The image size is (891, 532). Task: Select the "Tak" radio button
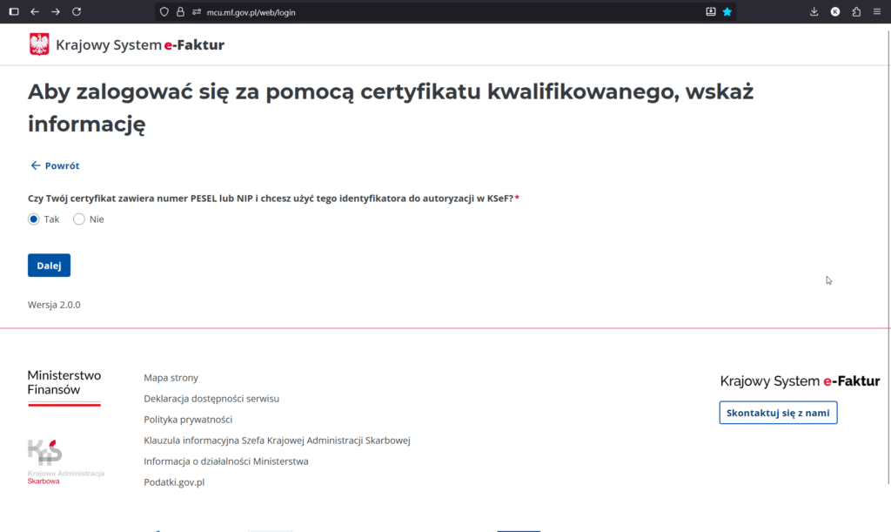point(34,219)
